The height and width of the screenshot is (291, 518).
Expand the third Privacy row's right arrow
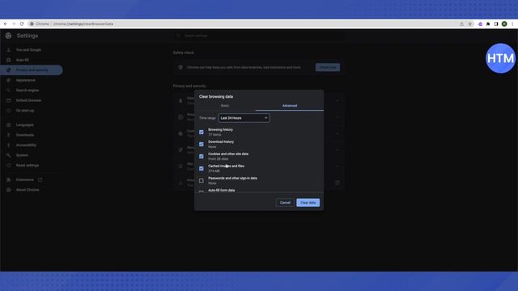pos(338,133)
